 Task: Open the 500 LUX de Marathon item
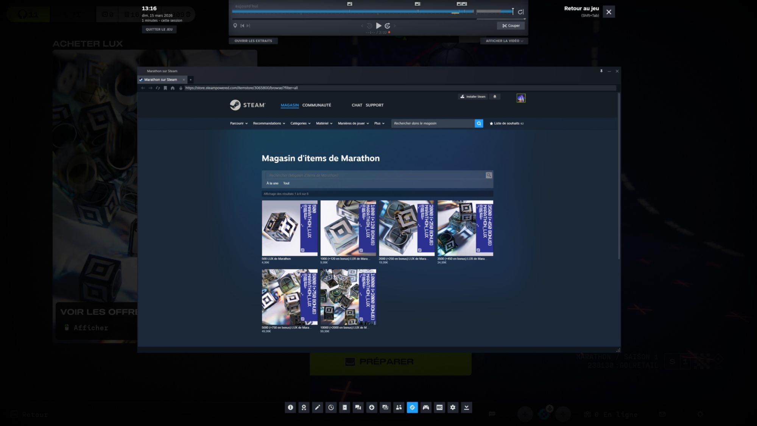pos(290,228)
